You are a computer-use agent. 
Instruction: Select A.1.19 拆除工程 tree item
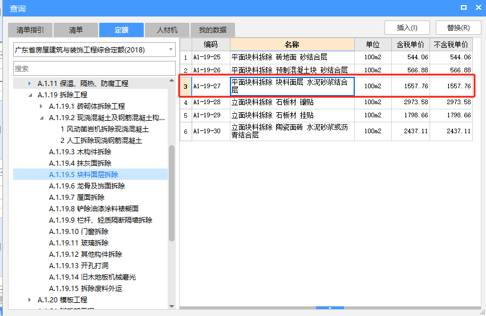click(x=62, y=95)
